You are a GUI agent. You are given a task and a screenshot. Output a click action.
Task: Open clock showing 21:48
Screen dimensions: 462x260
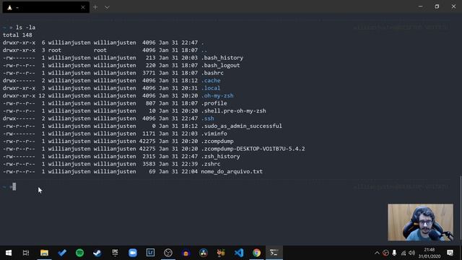(430, 253)
